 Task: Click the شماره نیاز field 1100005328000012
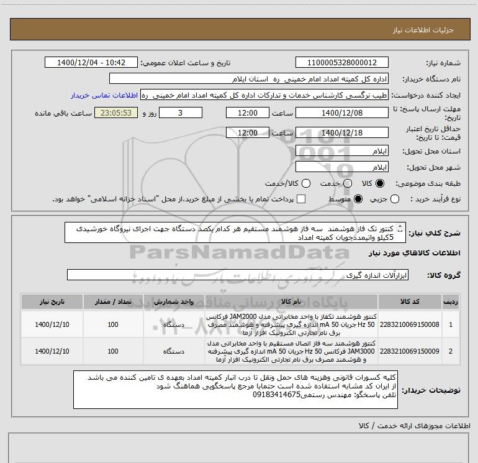(341, 63)
